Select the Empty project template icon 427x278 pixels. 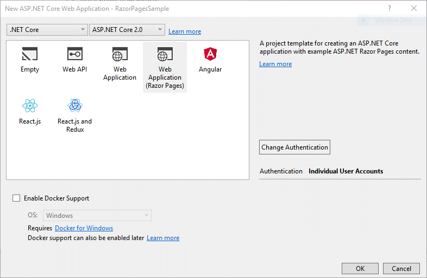tap(30, 54)
